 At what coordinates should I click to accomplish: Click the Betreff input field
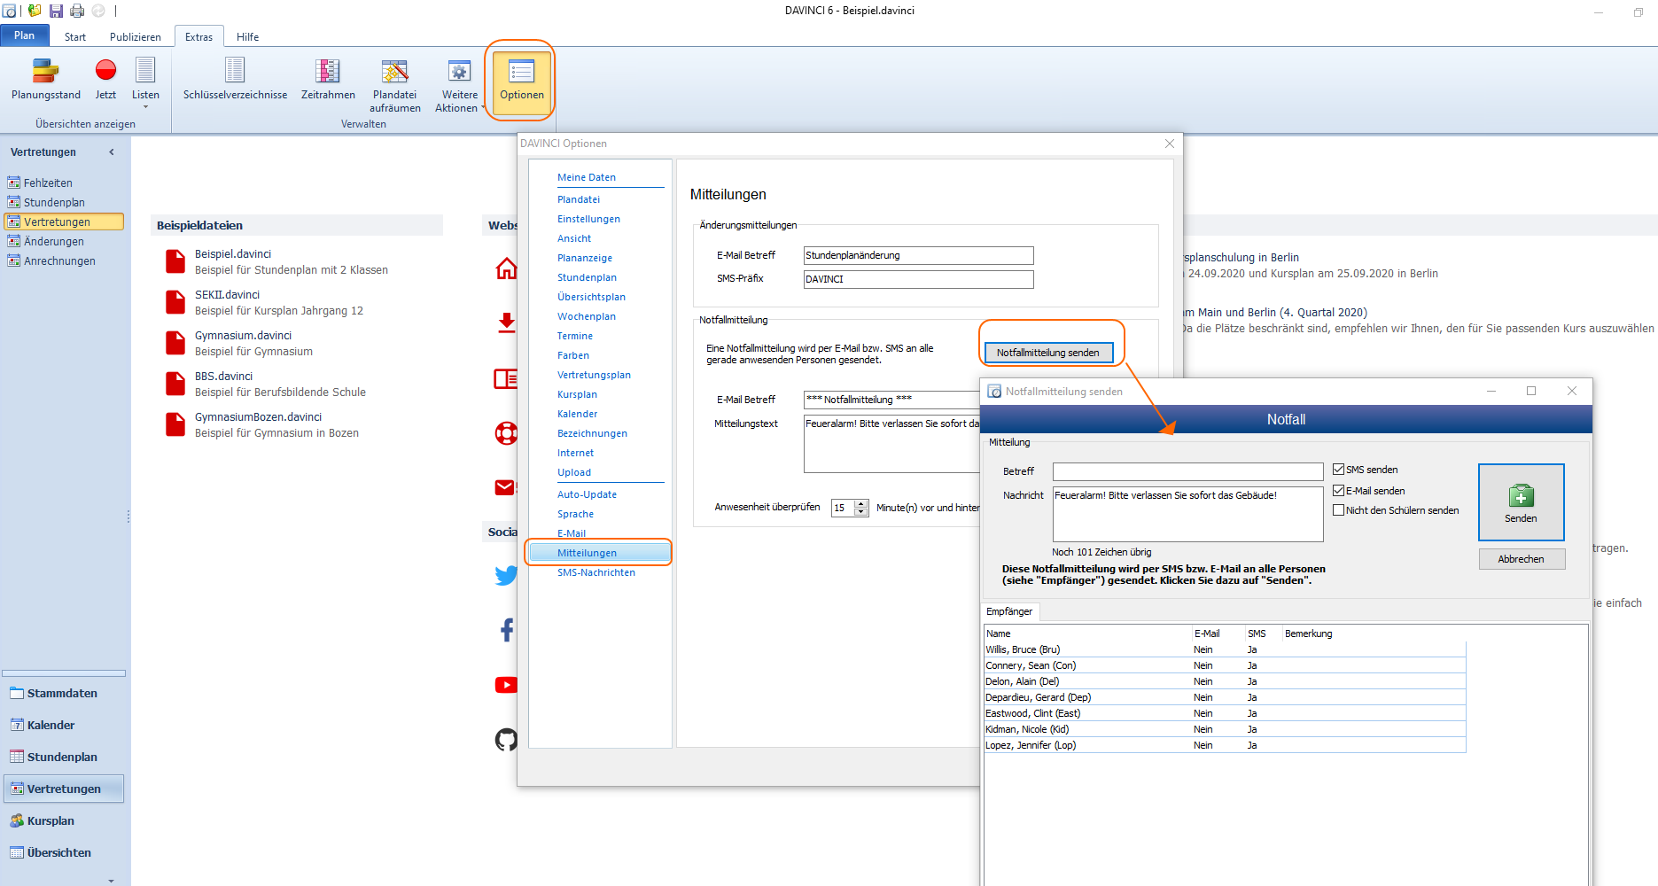[x=1187, y=471]
